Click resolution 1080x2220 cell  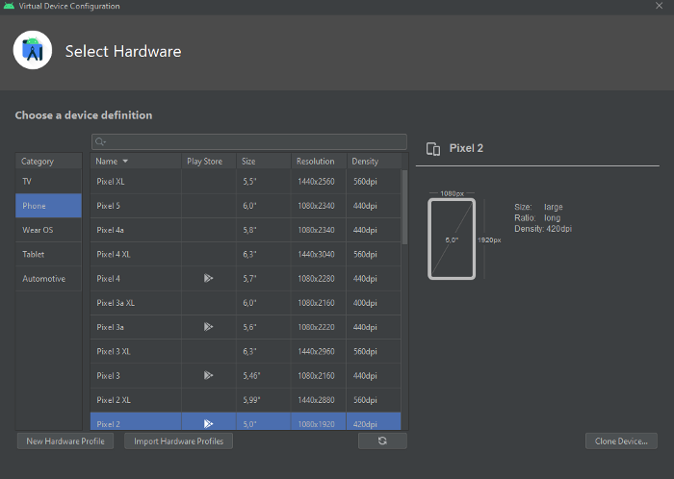[x=319, y=327]
